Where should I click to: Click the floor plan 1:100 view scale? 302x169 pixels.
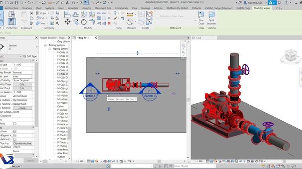click(80, 161)
